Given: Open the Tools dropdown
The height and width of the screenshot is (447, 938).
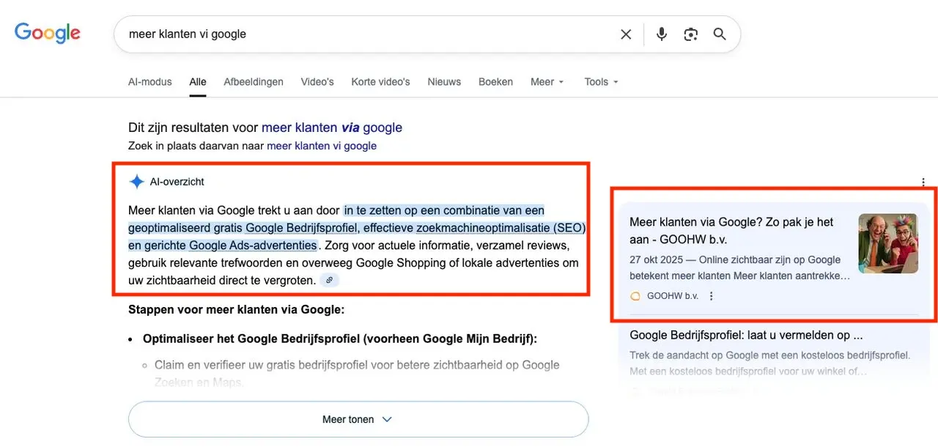Looking at the screenshot, I should (x=600, y=81).
